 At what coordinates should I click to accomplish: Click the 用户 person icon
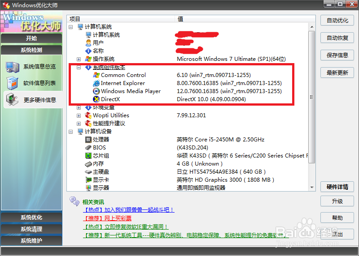(x=88, y=43)
